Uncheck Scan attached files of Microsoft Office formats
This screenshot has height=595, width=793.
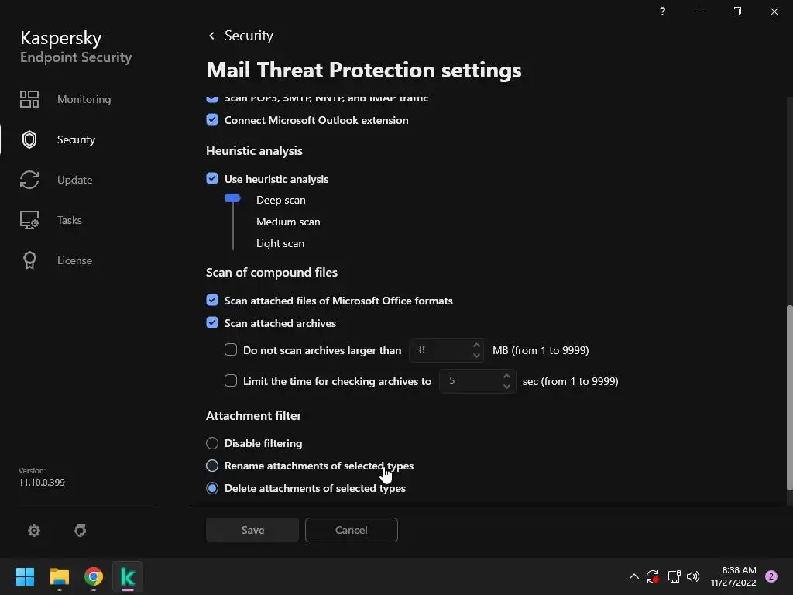tap(212, 300)
